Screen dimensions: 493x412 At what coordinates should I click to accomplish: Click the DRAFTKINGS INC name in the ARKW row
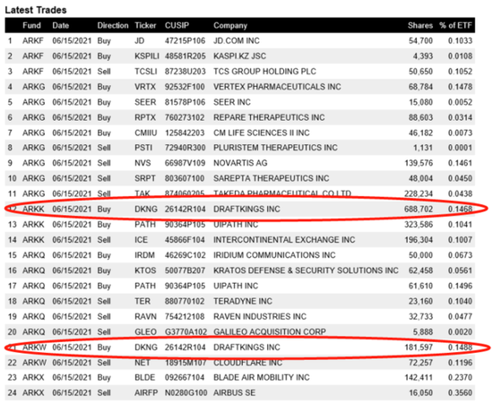tap(246, 348)
